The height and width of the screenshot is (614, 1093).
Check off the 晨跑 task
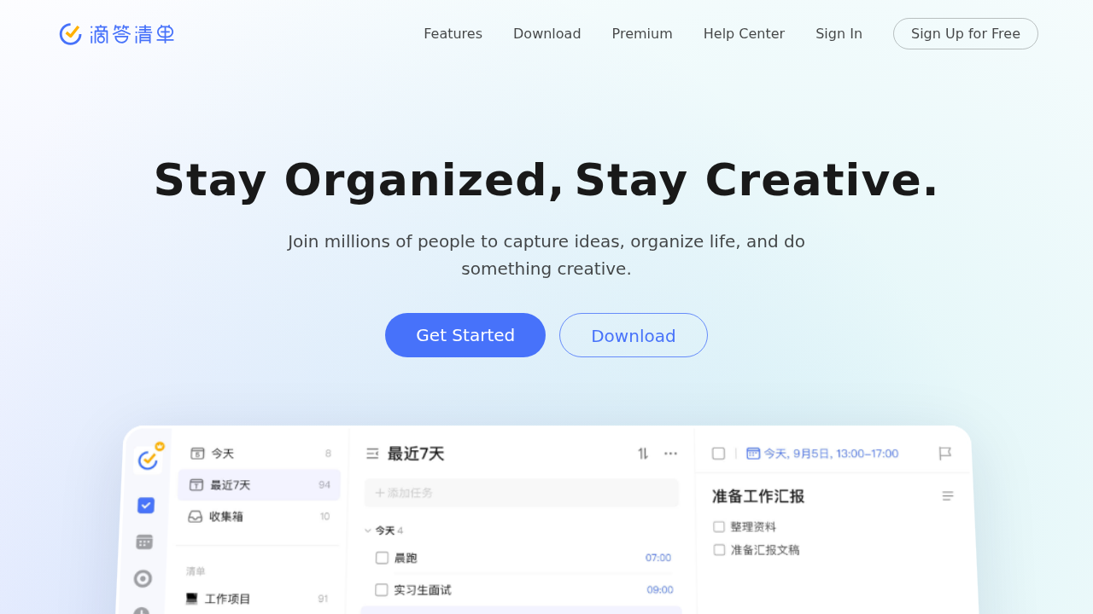click(x=382, y=558)
